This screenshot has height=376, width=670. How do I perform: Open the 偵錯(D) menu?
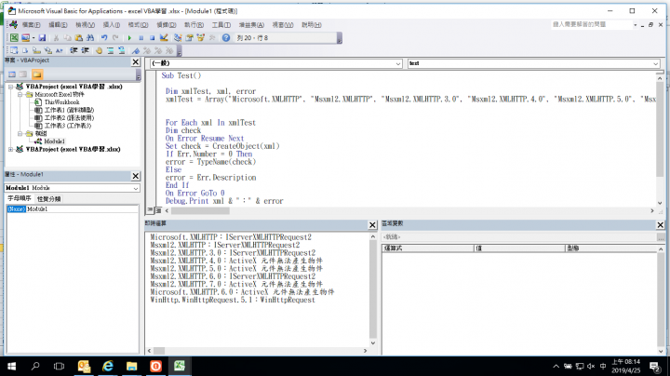coord(167,25)
